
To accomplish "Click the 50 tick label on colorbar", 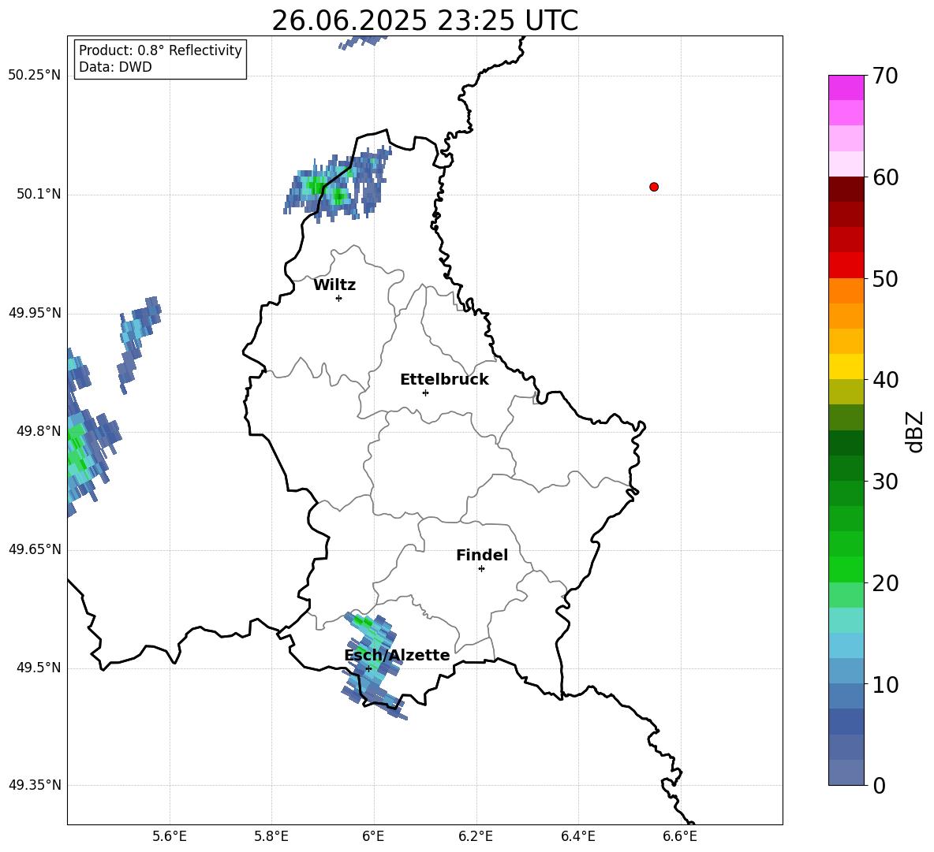I will point(885,278).
